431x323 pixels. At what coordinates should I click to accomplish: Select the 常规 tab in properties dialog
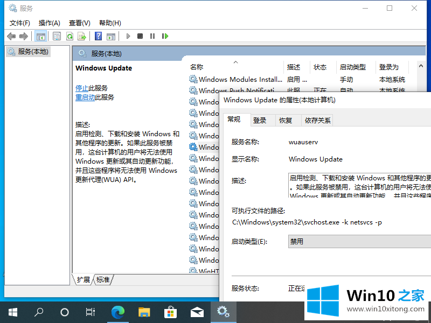[237, 120]
